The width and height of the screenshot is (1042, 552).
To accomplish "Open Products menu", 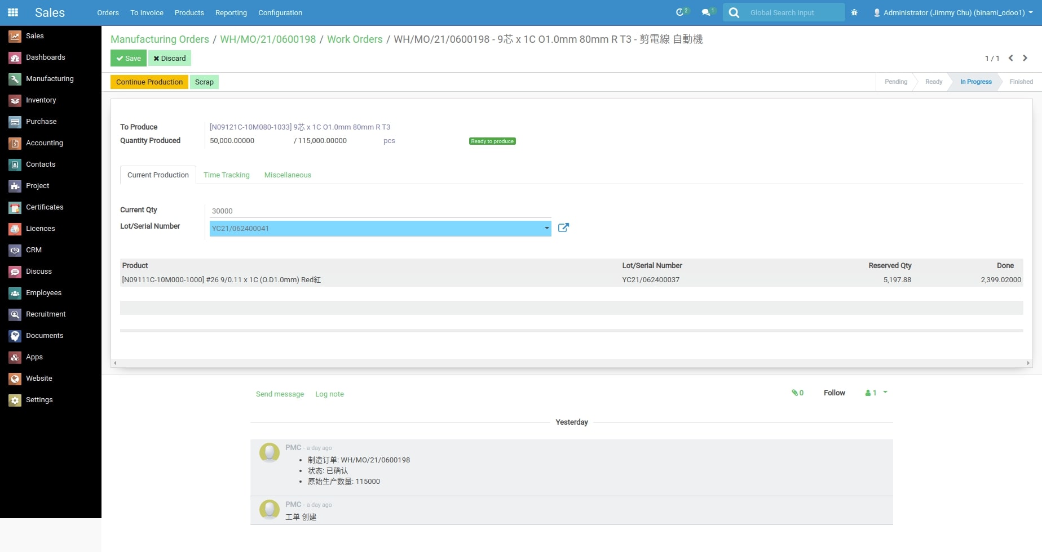I will coord(189,12).
